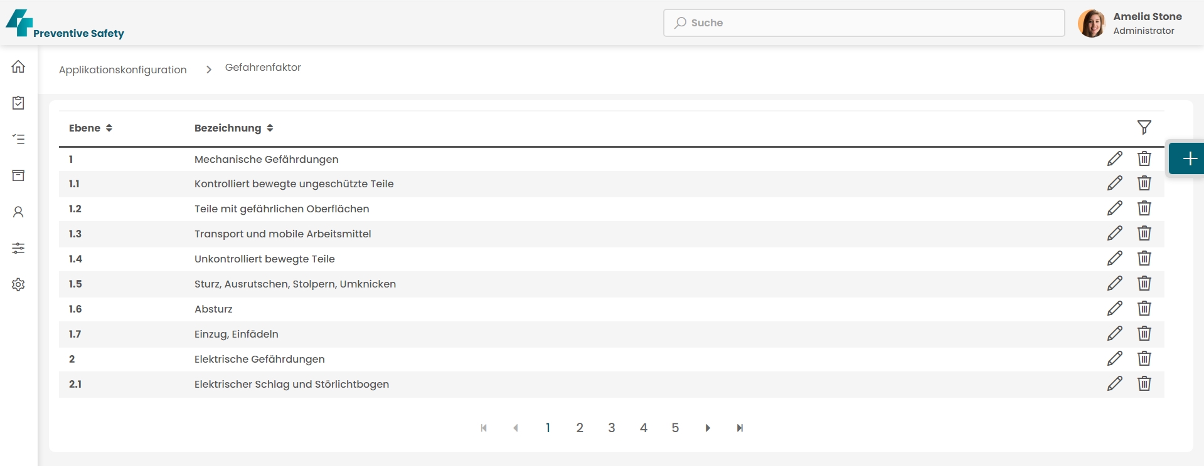Viewport: 1204px width, 466px height.
Task: Open the sliders configuration sidebar icon
Action: (x=18, y=248)
